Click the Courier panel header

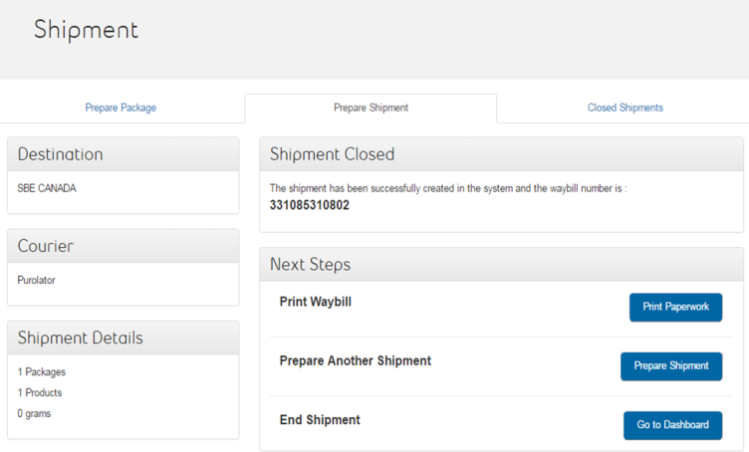tap(46, 246)
